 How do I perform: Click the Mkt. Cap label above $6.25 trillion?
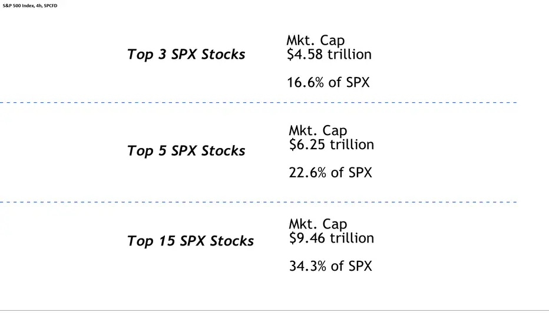[x=318, y=130]
